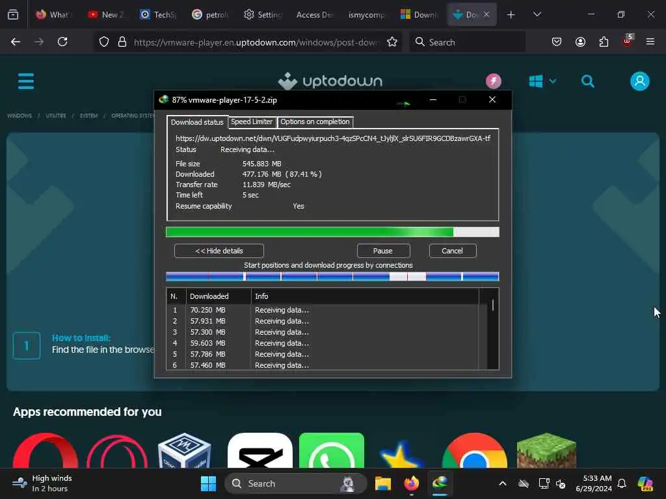Switch to the YouTube New Z tab
This screenshot has width=666, height=499.
106,15
